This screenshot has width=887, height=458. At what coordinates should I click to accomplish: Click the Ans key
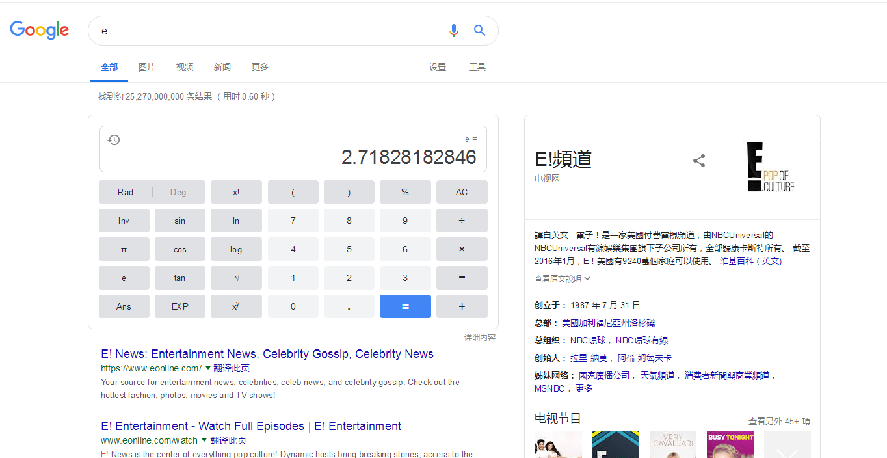(124, 306)
